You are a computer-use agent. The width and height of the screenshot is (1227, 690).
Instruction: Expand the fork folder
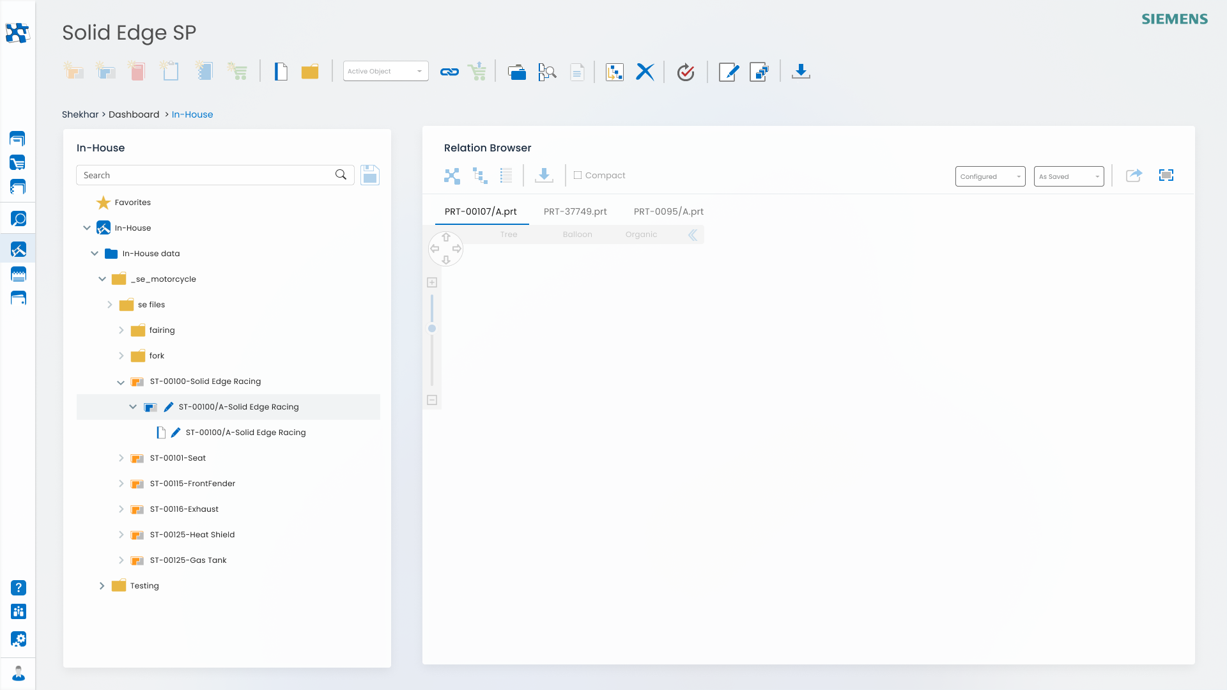(x=121, y=356)
